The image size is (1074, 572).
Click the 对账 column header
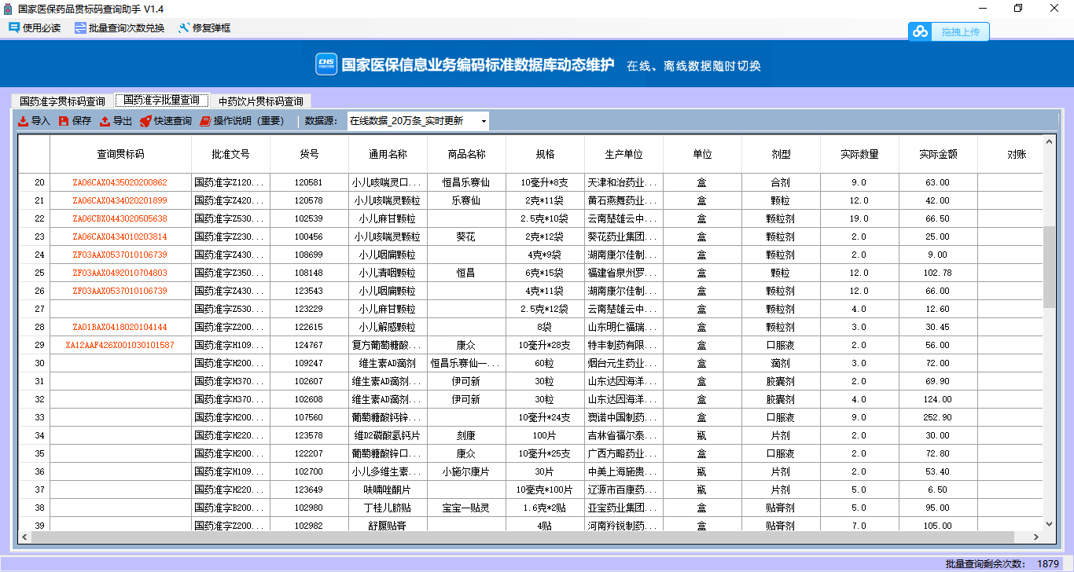[1010, 155]
